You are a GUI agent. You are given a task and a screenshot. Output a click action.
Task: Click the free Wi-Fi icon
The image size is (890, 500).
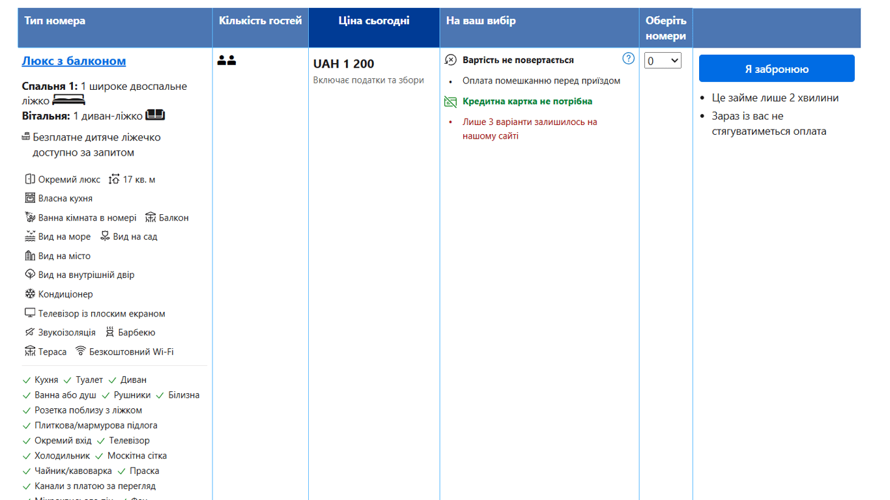click(81, 352)
